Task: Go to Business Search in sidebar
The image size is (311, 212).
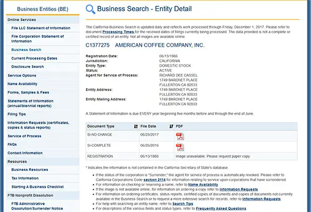Action: tap(26, 49)
